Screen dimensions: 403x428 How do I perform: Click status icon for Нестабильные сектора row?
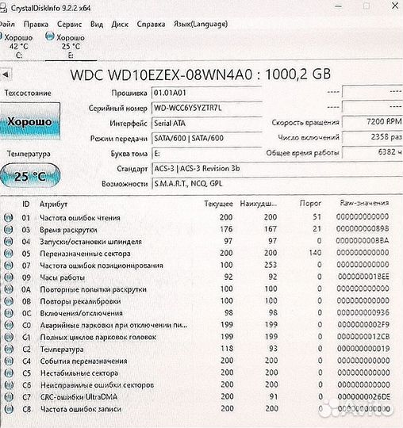click(x=9, y=373)
